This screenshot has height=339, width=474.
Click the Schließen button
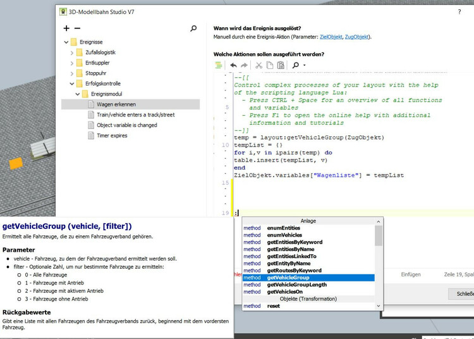[463, 294]
